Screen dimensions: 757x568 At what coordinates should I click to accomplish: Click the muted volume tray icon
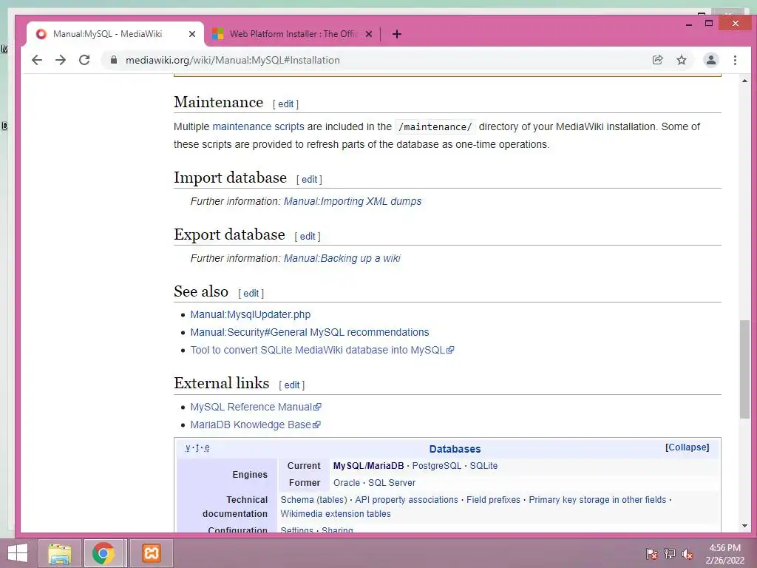(687, 553)
